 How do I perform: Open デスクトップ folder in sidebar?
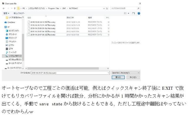tap(11, 38)
